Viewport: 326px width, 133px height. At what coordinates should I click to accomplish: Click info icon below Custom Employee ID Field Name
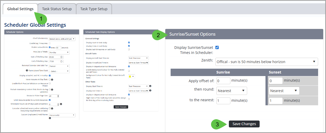click(x=50, y=118)
